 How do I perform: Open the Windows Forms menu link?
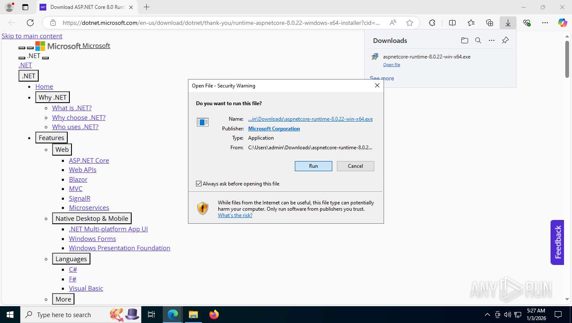tap(92, 238)
